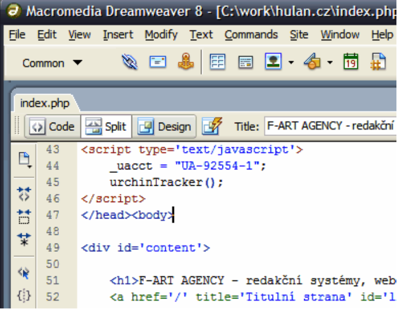
Task: Open the Text menu
Action: (201, 34)
